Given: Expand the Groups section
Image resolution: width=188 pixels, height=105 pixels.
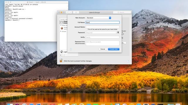Looking at the screenshot, I should 61,31.
